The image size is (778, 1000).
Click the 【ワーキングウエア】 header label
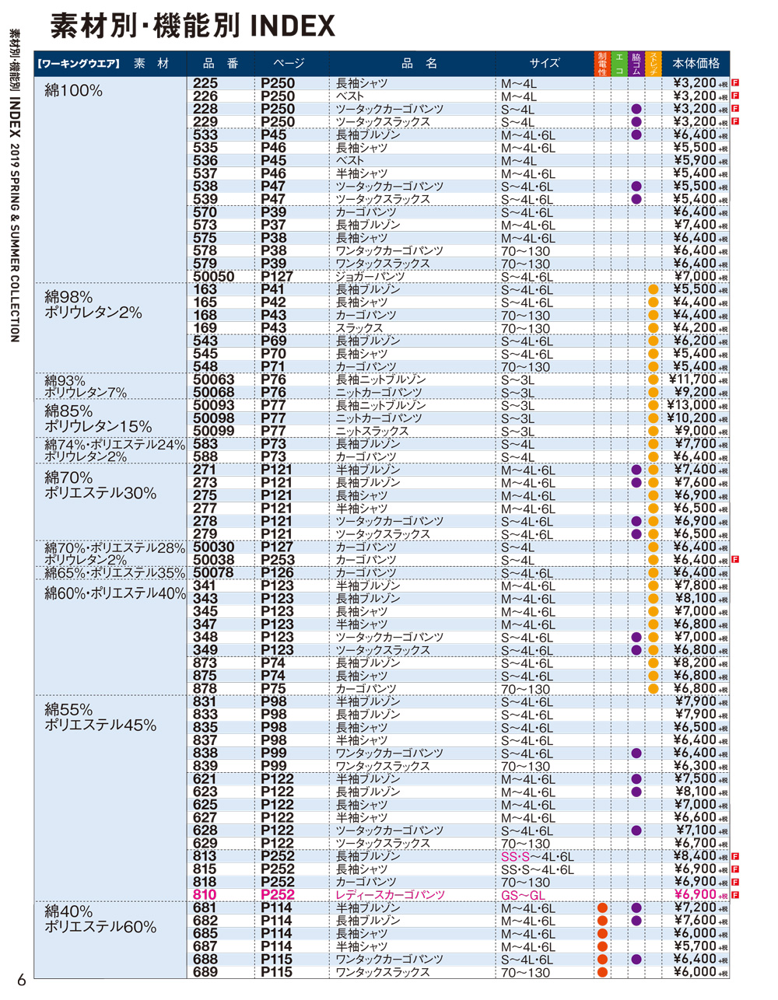(x=79, y=64)
